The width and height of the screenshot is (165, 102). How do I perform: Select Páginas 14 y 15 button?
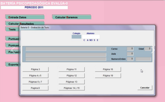tap(72, 88)
